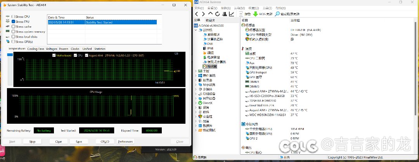This screenshot has width=419, height=162.
Task: Expand the 设备 tree node
Action: (196, 107)
